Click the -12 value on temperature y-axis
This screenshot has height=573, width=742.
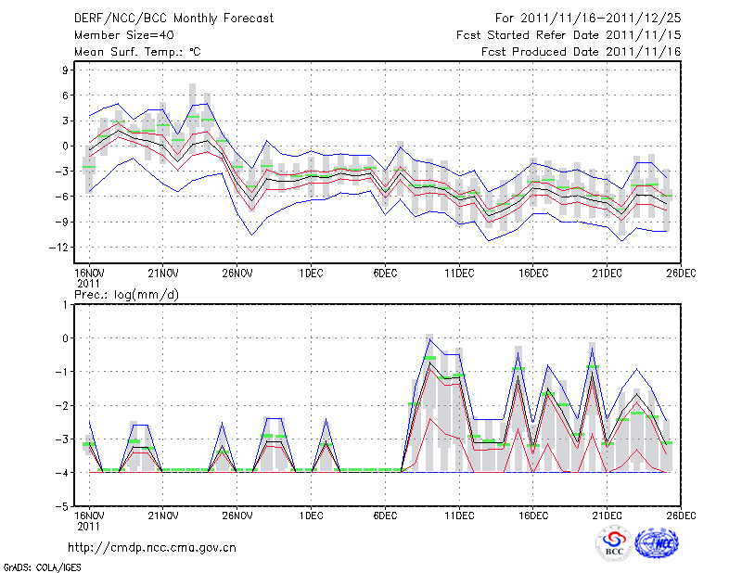coord(57,247)
